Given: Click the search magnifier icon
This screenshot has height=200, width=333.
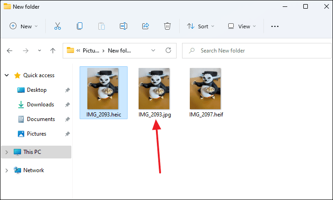Looking at the screenshot, I should 192,51.
